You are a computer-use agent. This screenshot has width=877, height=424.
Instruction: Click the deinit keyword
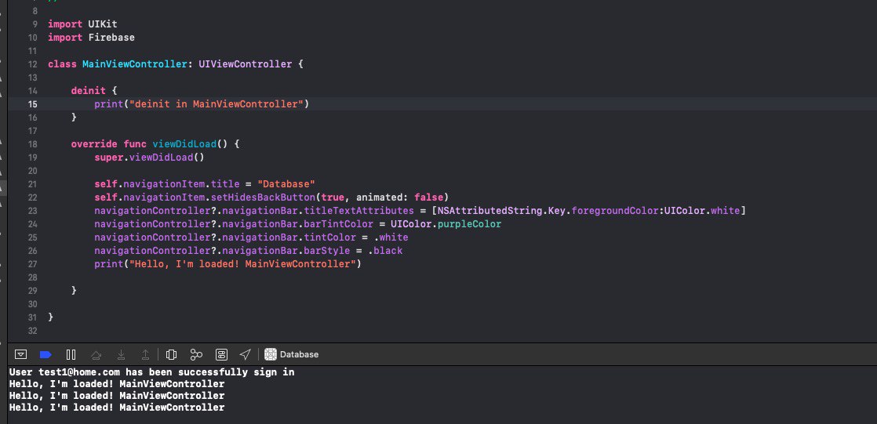click(x=89, y=90)
